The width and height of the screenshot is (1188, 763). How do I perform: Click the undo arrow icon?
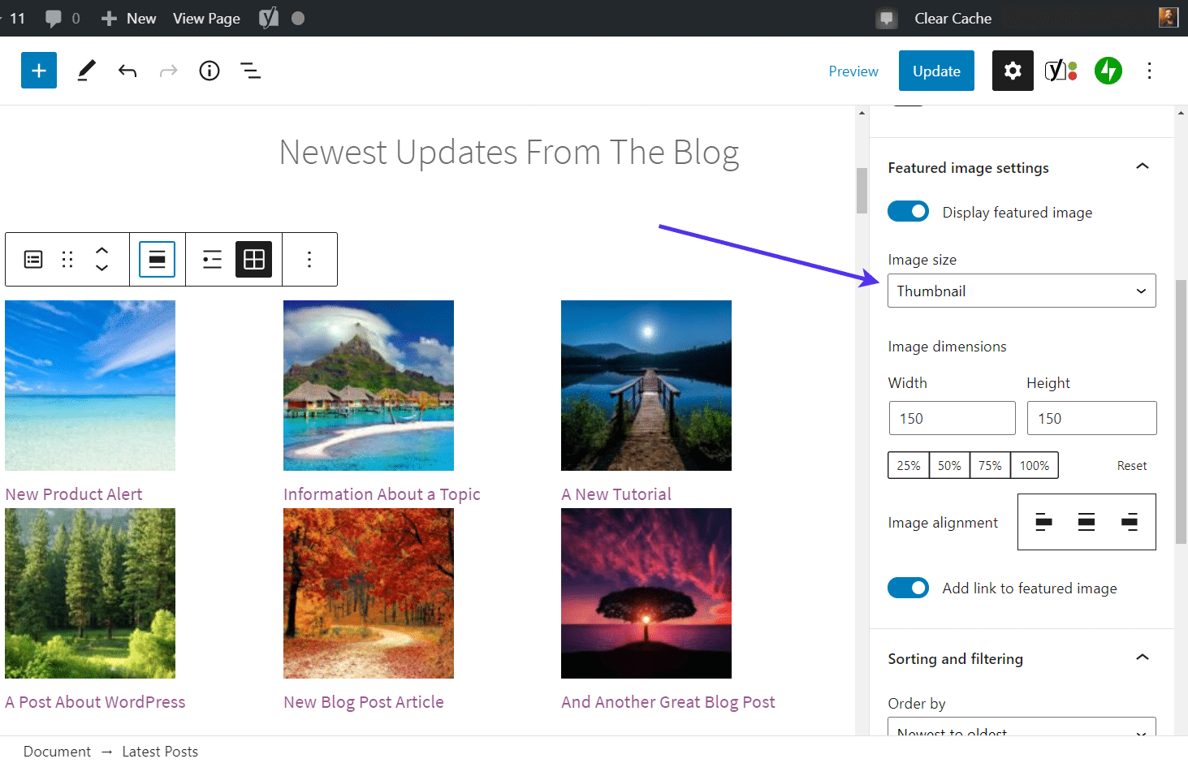tap(127, 71)
